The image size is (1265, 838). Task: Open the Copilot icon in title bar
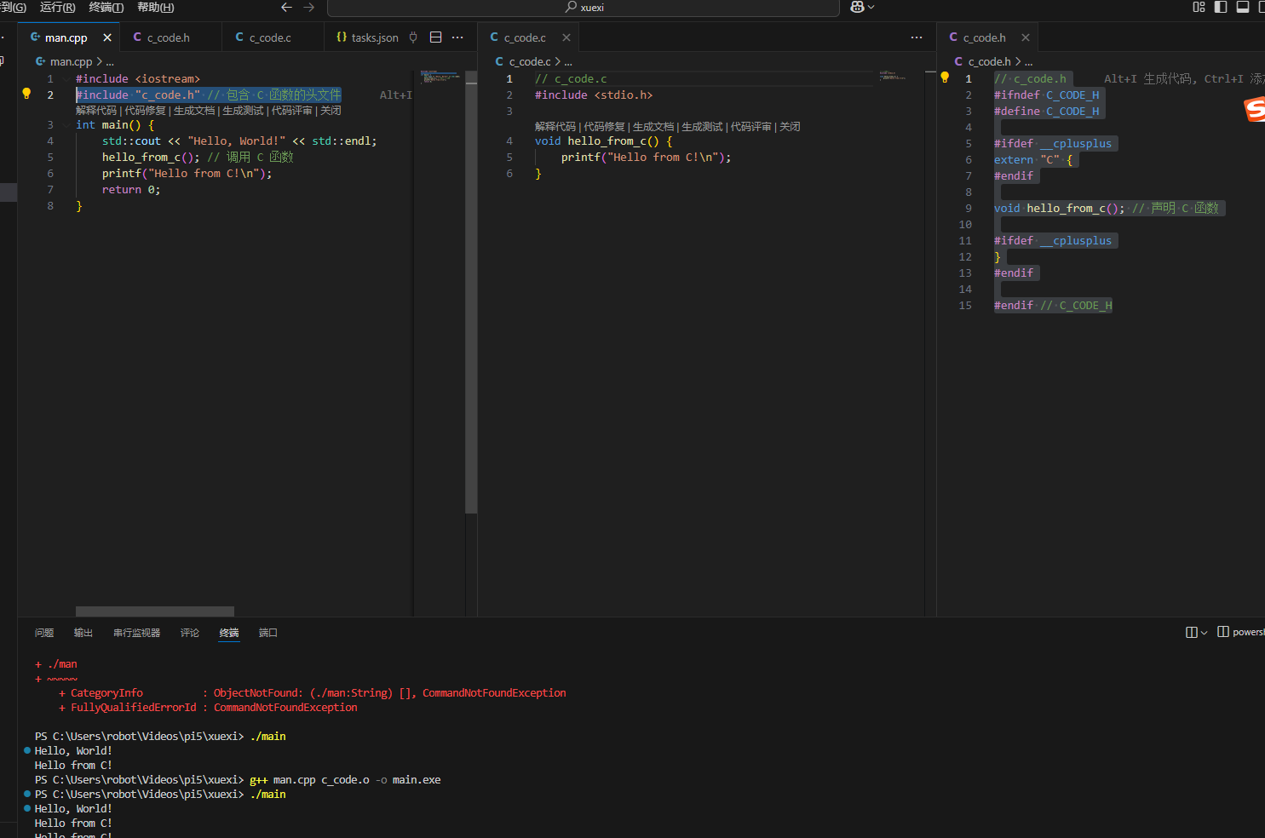tap(857, 7)
